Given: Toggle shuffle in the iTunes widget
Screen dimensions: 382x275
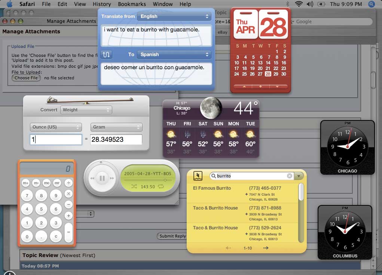Looking at the screenshot, I should [x=134, y=187].
